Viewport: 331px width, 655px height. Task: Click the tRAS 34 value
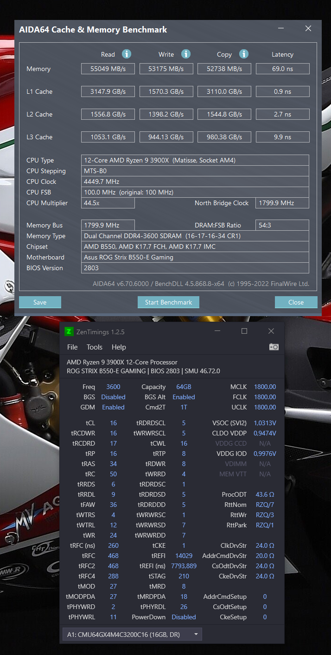113,464
